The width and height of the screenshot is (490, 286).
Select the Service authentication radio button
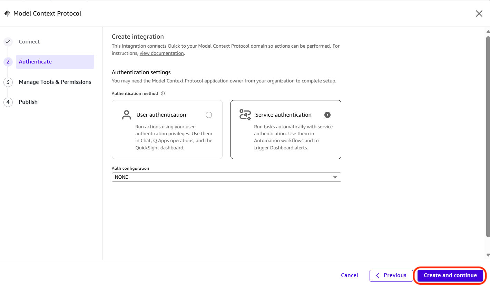coord(327,115)
